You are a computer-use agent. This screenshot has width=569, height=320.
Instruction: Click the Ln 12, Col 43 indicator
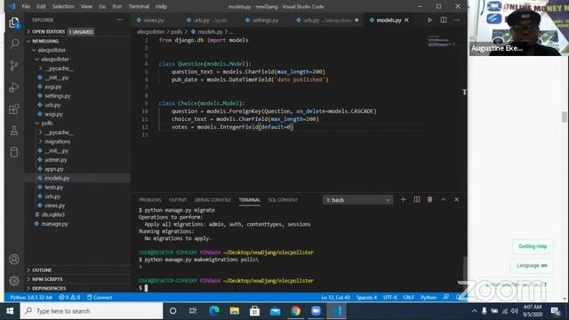click(x=336, y=298)
